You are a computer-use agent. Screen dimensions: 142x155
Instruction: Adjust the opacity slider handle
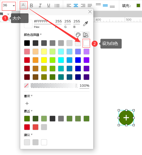tap(76, 86)
